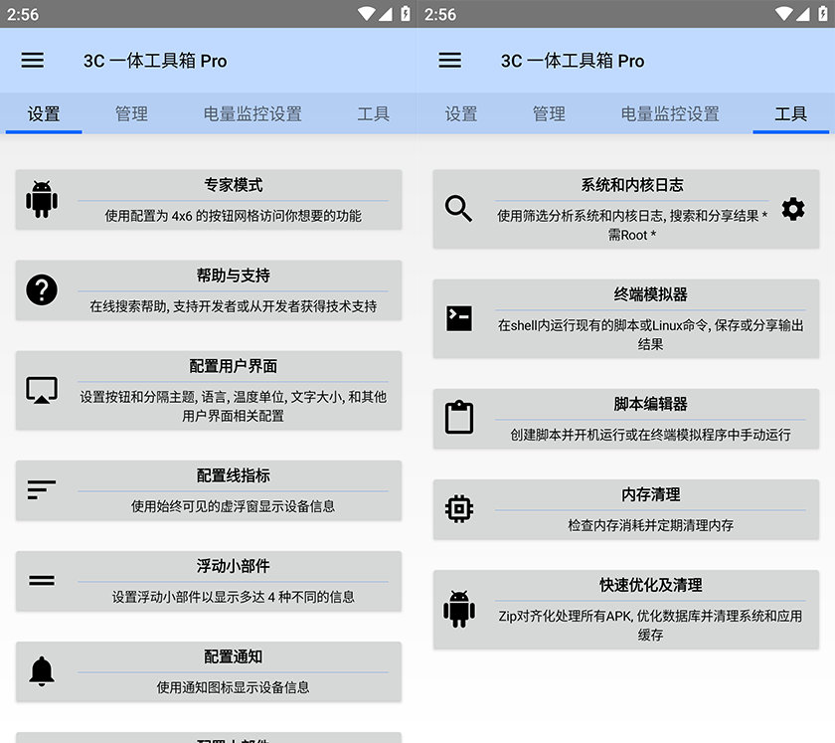Open 配置线指标 card title
The image size is (835, 743).
coord(234,475)
